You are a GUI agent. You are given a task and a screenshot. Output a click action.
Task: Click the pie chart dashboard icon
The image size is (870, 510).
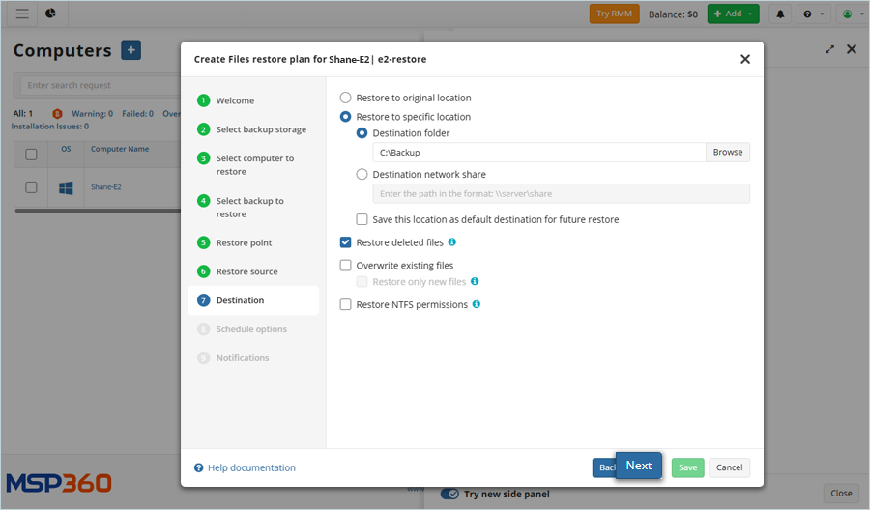(x=50, y=14)
